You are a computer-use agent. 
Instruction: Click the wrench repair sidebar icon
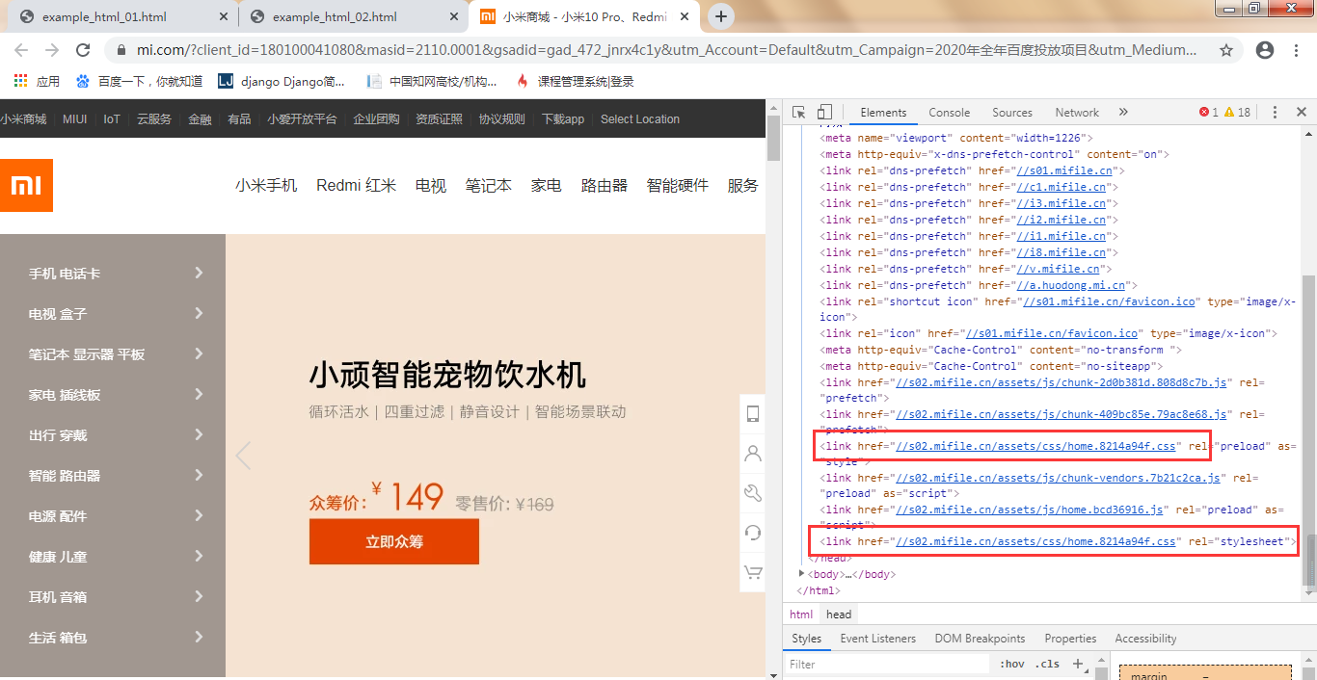(753, 493)
